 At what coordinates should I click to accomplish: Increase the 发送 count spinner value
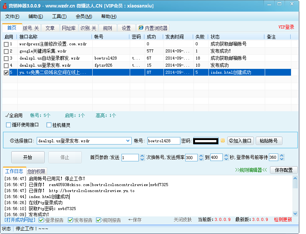pyautogui.click(x=142, y=156)
